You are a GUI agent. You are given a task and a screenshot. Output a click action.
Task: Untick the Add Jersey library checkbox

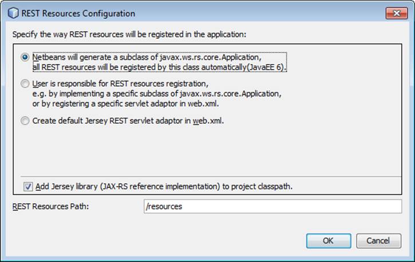click(x=28, y=187)
